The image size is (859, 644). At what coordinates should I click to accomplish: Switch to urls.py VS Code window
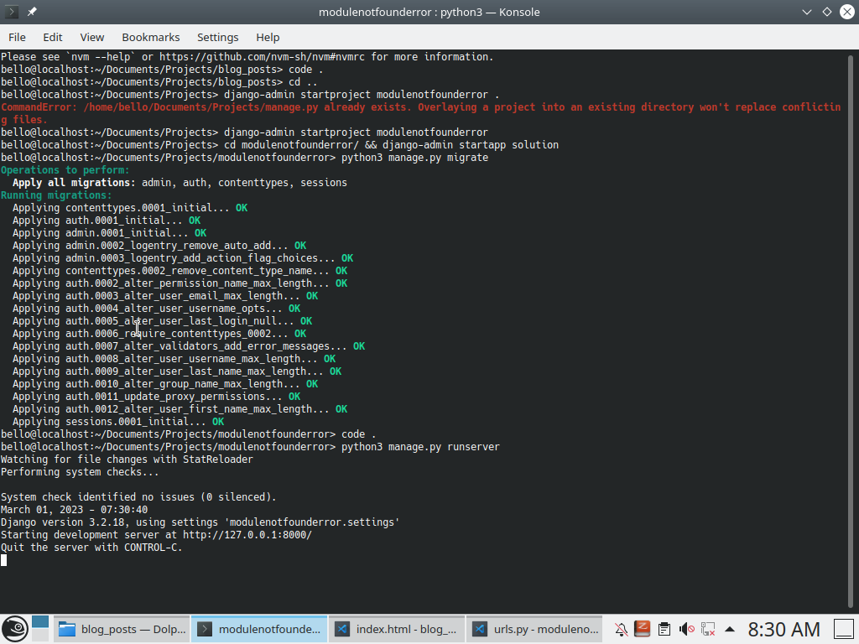[535, 629]
